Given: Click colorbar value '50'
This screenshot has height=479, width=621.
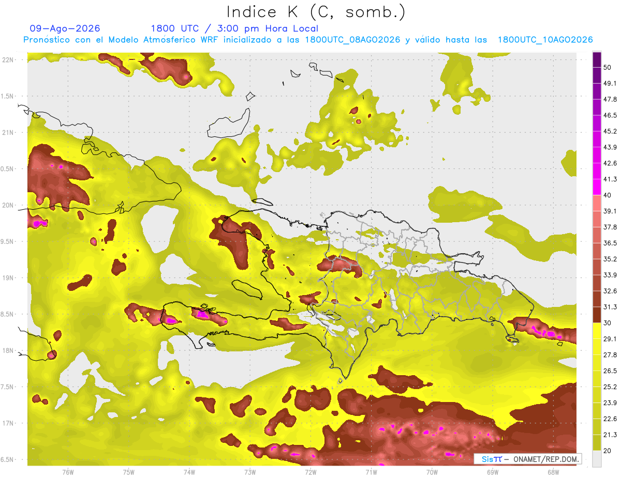Looking at the screenshot, I should click(608, 67).
